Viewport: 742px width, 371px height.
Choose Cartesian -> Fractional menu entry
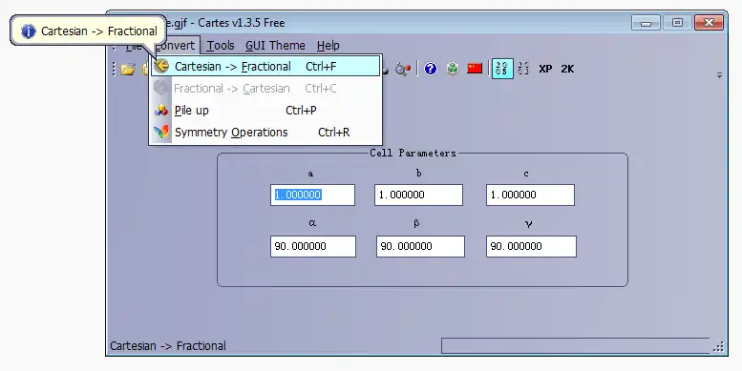[x=265, y=67]
